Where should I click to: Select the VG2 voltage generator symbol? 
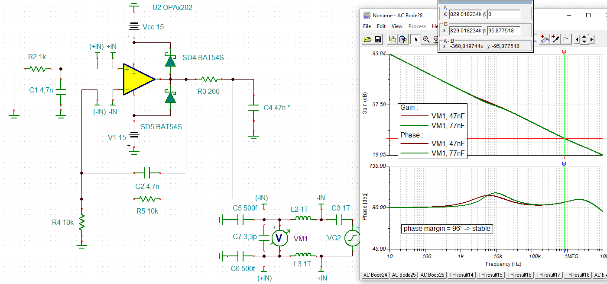coord(352,238)
